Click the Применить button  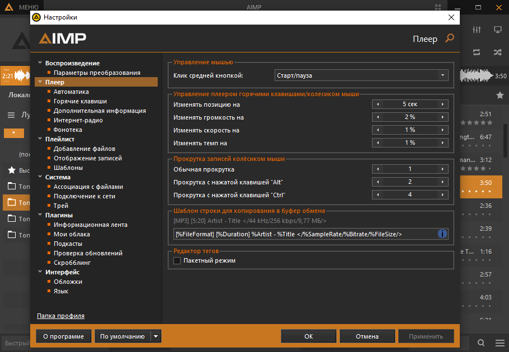(x=426, y=336)
